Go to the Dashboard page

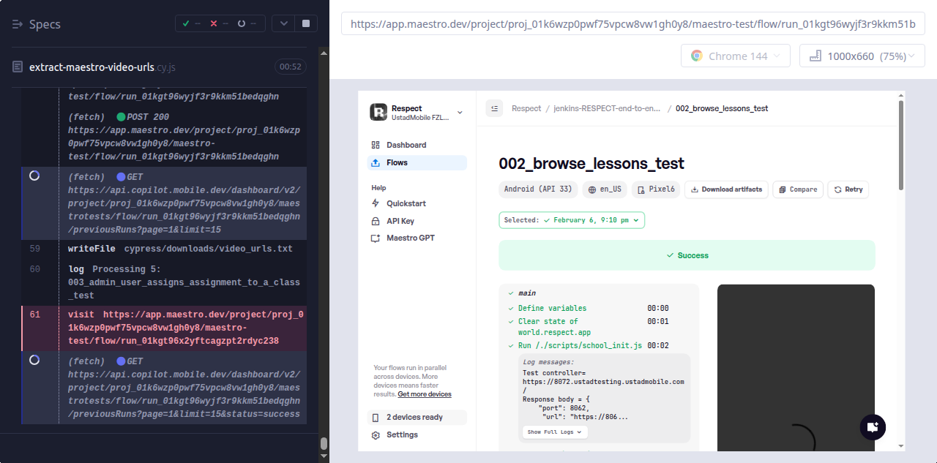point(406,145)
